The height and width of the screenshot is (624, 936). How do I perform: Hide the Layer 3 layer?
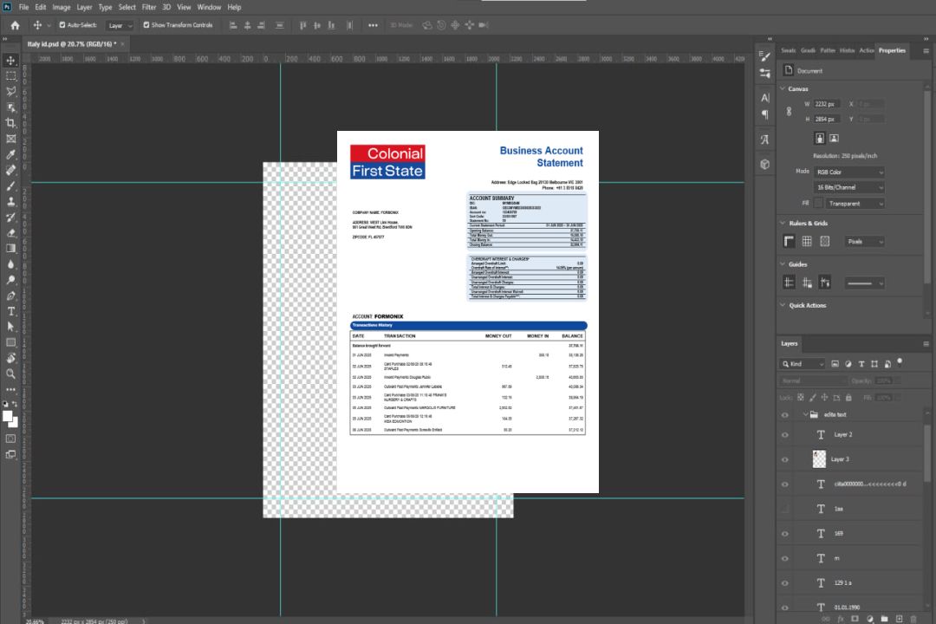tap(785, 459)
